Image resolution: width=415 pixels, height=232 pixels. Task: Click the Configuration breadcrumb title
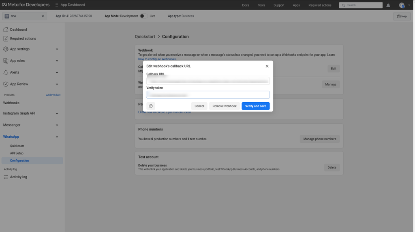(x=175, y=37)
